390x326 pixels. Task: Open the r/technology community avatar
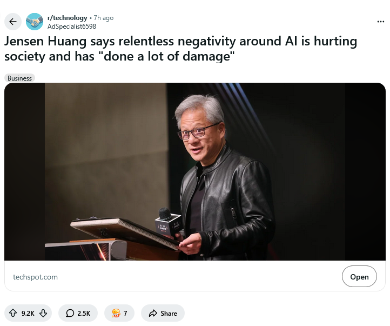35,22
